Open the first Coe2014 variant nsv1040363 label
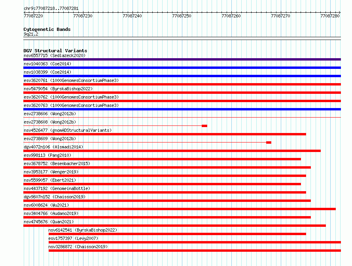 47,64
